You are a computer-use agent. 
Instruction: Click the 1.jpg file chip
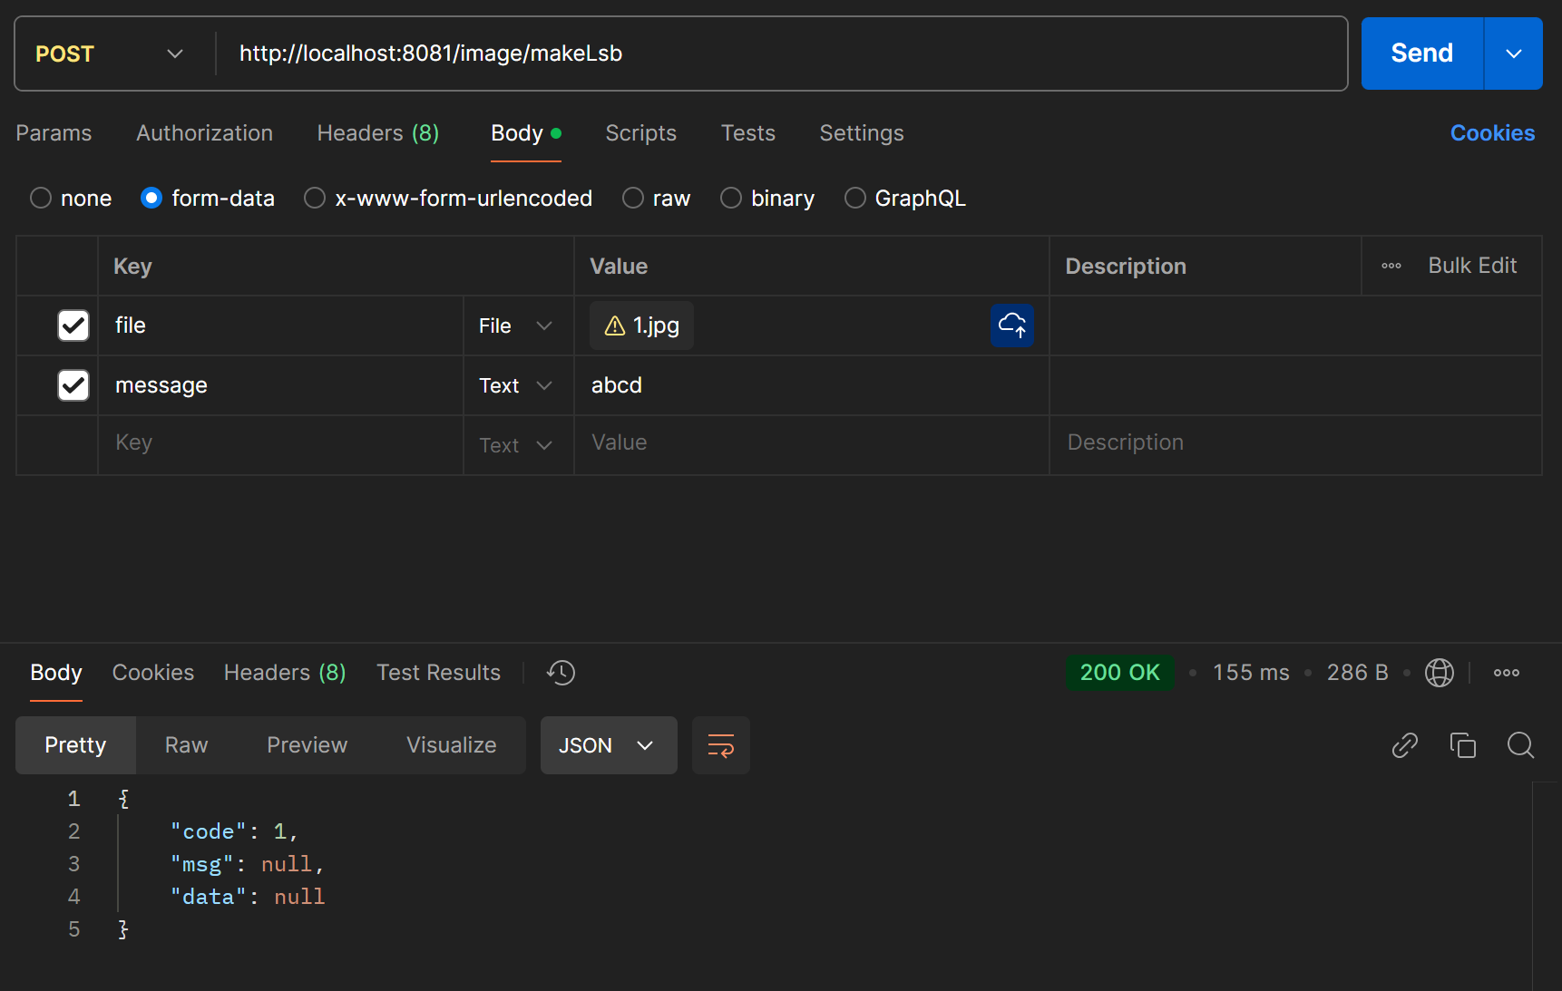click(x=641, y=325)
